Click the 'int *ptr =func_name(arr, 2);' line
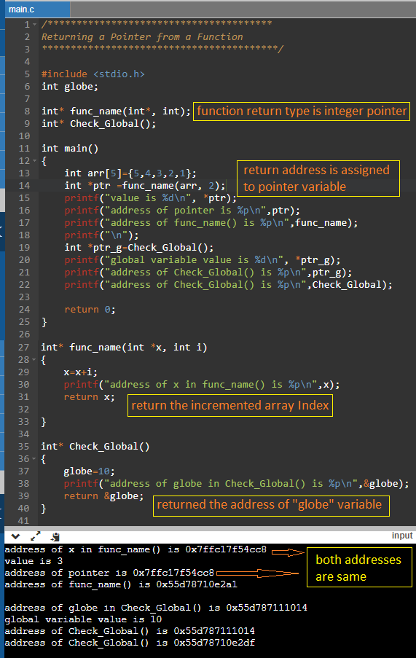416x658 pixels. pos(145,186)
